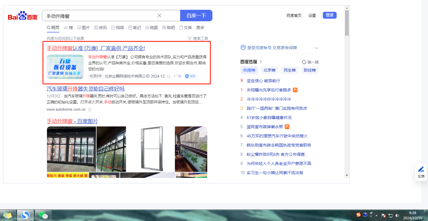428x221 pixels.
Task: Open the 设置 settings link
Action: pyautogui.click(x=312, y=16)
